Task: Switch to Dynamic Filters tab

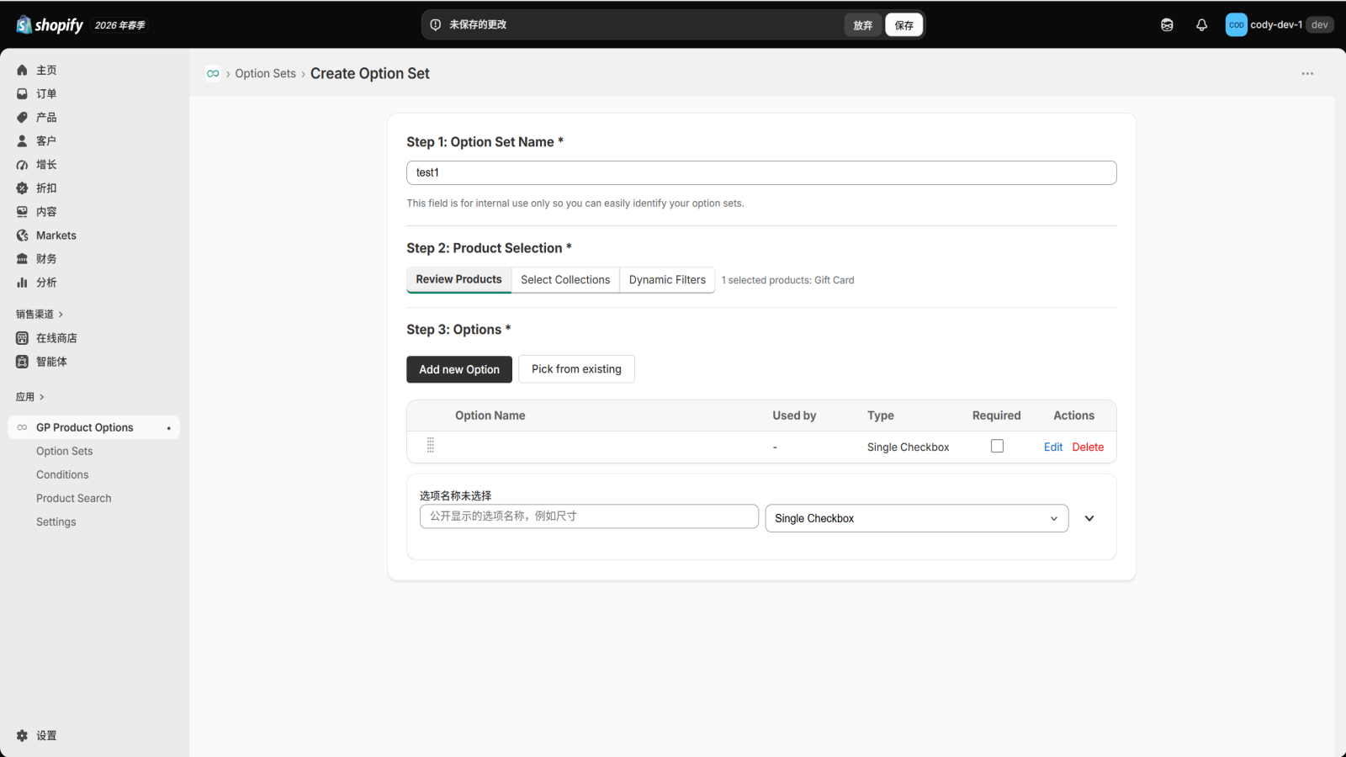Action: tap(667, 280)
